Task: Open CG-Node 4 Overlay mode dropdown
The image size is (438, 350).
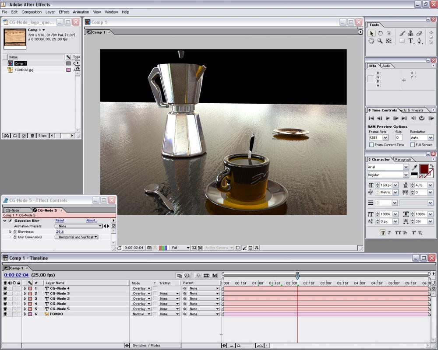Action: (141, 288)
